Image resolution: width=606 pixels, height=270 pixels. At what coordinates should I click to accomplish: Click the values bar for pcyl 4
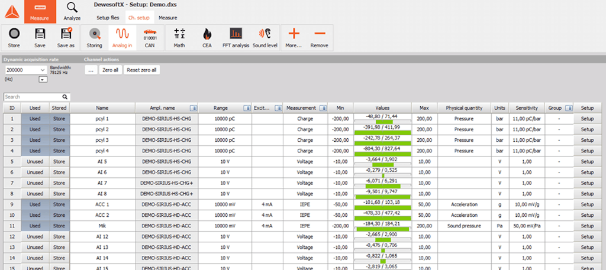(382, 151)
